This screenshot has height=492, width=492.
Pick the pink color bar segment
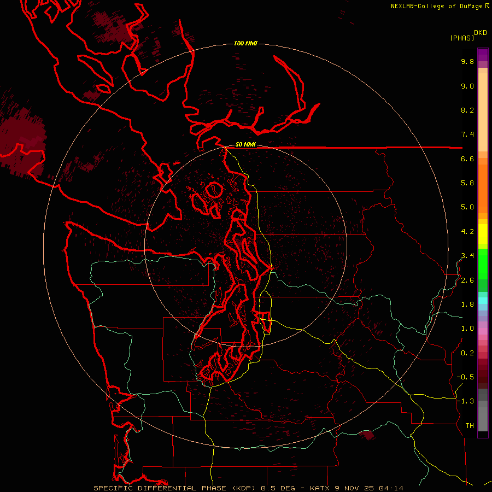(x=483, y=331)
